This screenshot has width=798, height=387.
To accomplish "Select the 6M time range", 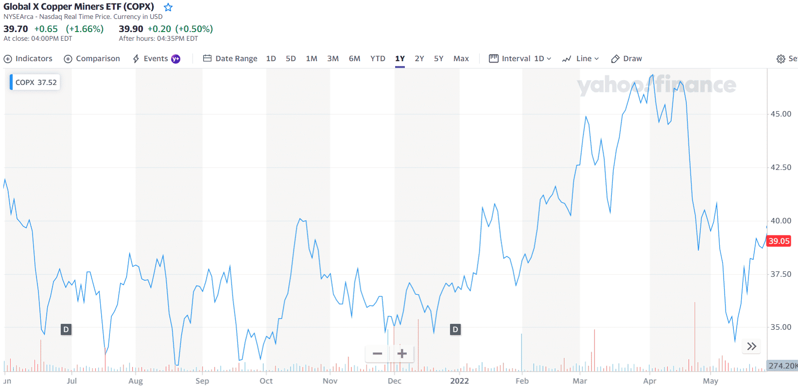I will [x=354, y=59].
